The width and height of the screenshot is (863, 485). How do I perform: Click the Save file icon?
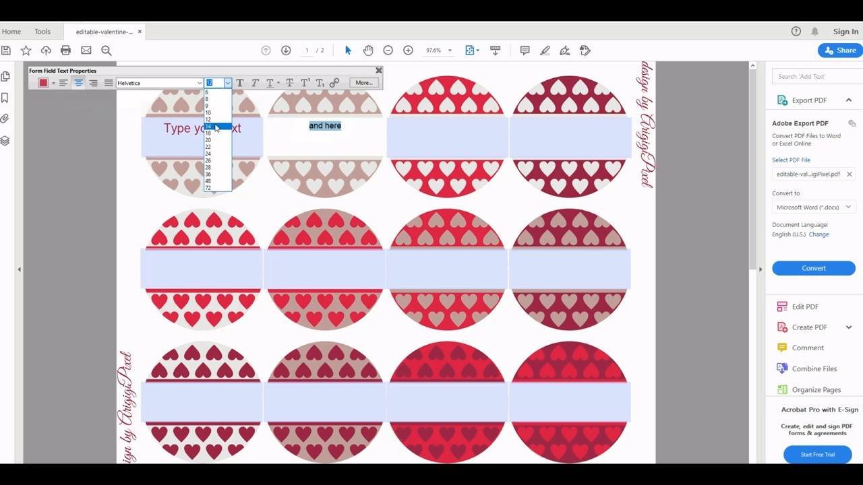click(x=5, y=51)
